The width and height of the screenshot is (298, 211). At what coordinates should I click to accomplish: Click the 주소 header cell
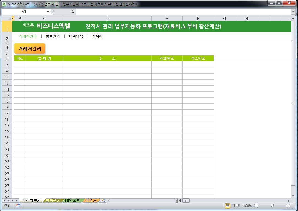point(107,58)
